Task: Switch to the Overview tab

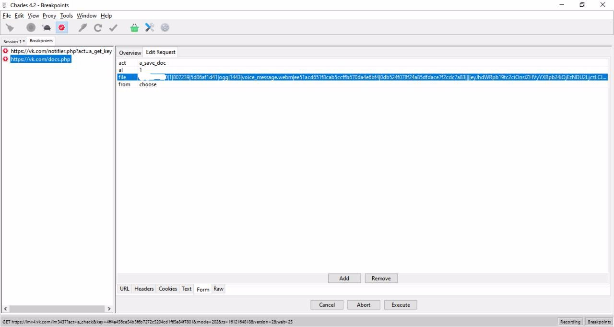Action: pos(130,53)
